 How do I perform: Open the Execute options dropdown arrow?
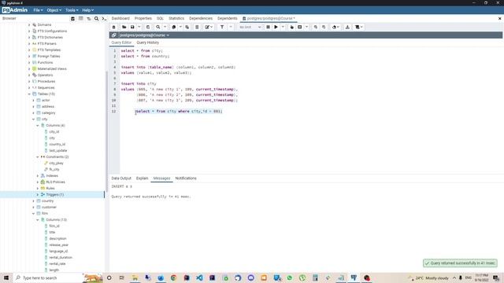(x=283, y=28)
